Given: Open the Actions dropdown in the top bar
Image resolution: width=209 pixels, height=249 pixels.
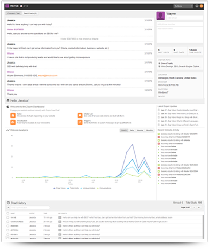Looking at the screenshot, I should (183, 6).
